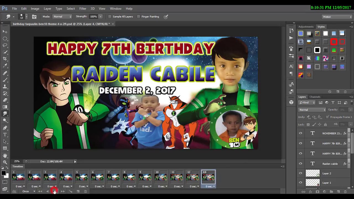
Task: Open layer filter Kind dropdown
Action: (307, 103)
